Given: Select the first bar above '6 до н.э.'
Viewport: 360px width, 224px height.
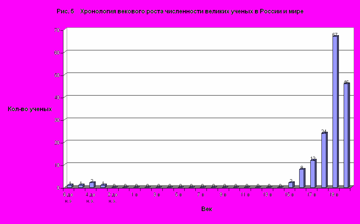Looking at the screenshot, I should tap(69, 186).
